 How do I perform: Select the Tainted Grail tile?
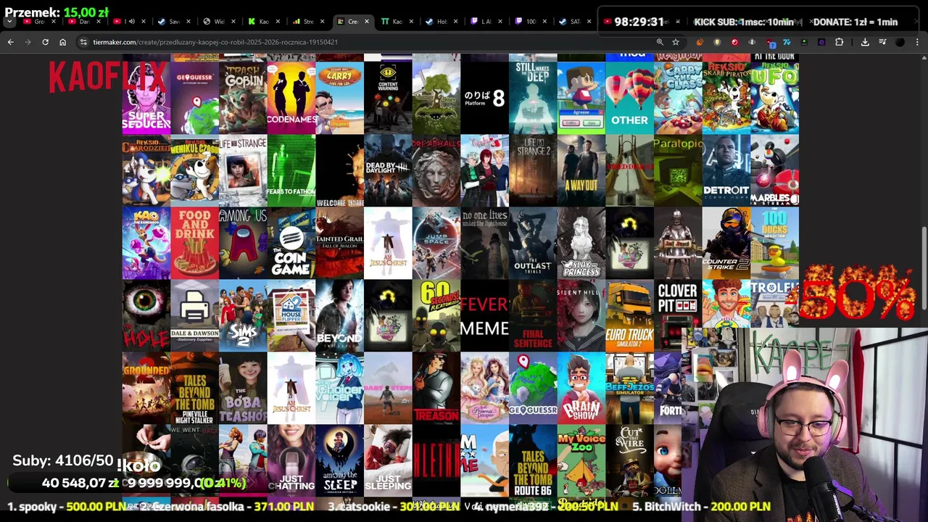coord(339,243)
